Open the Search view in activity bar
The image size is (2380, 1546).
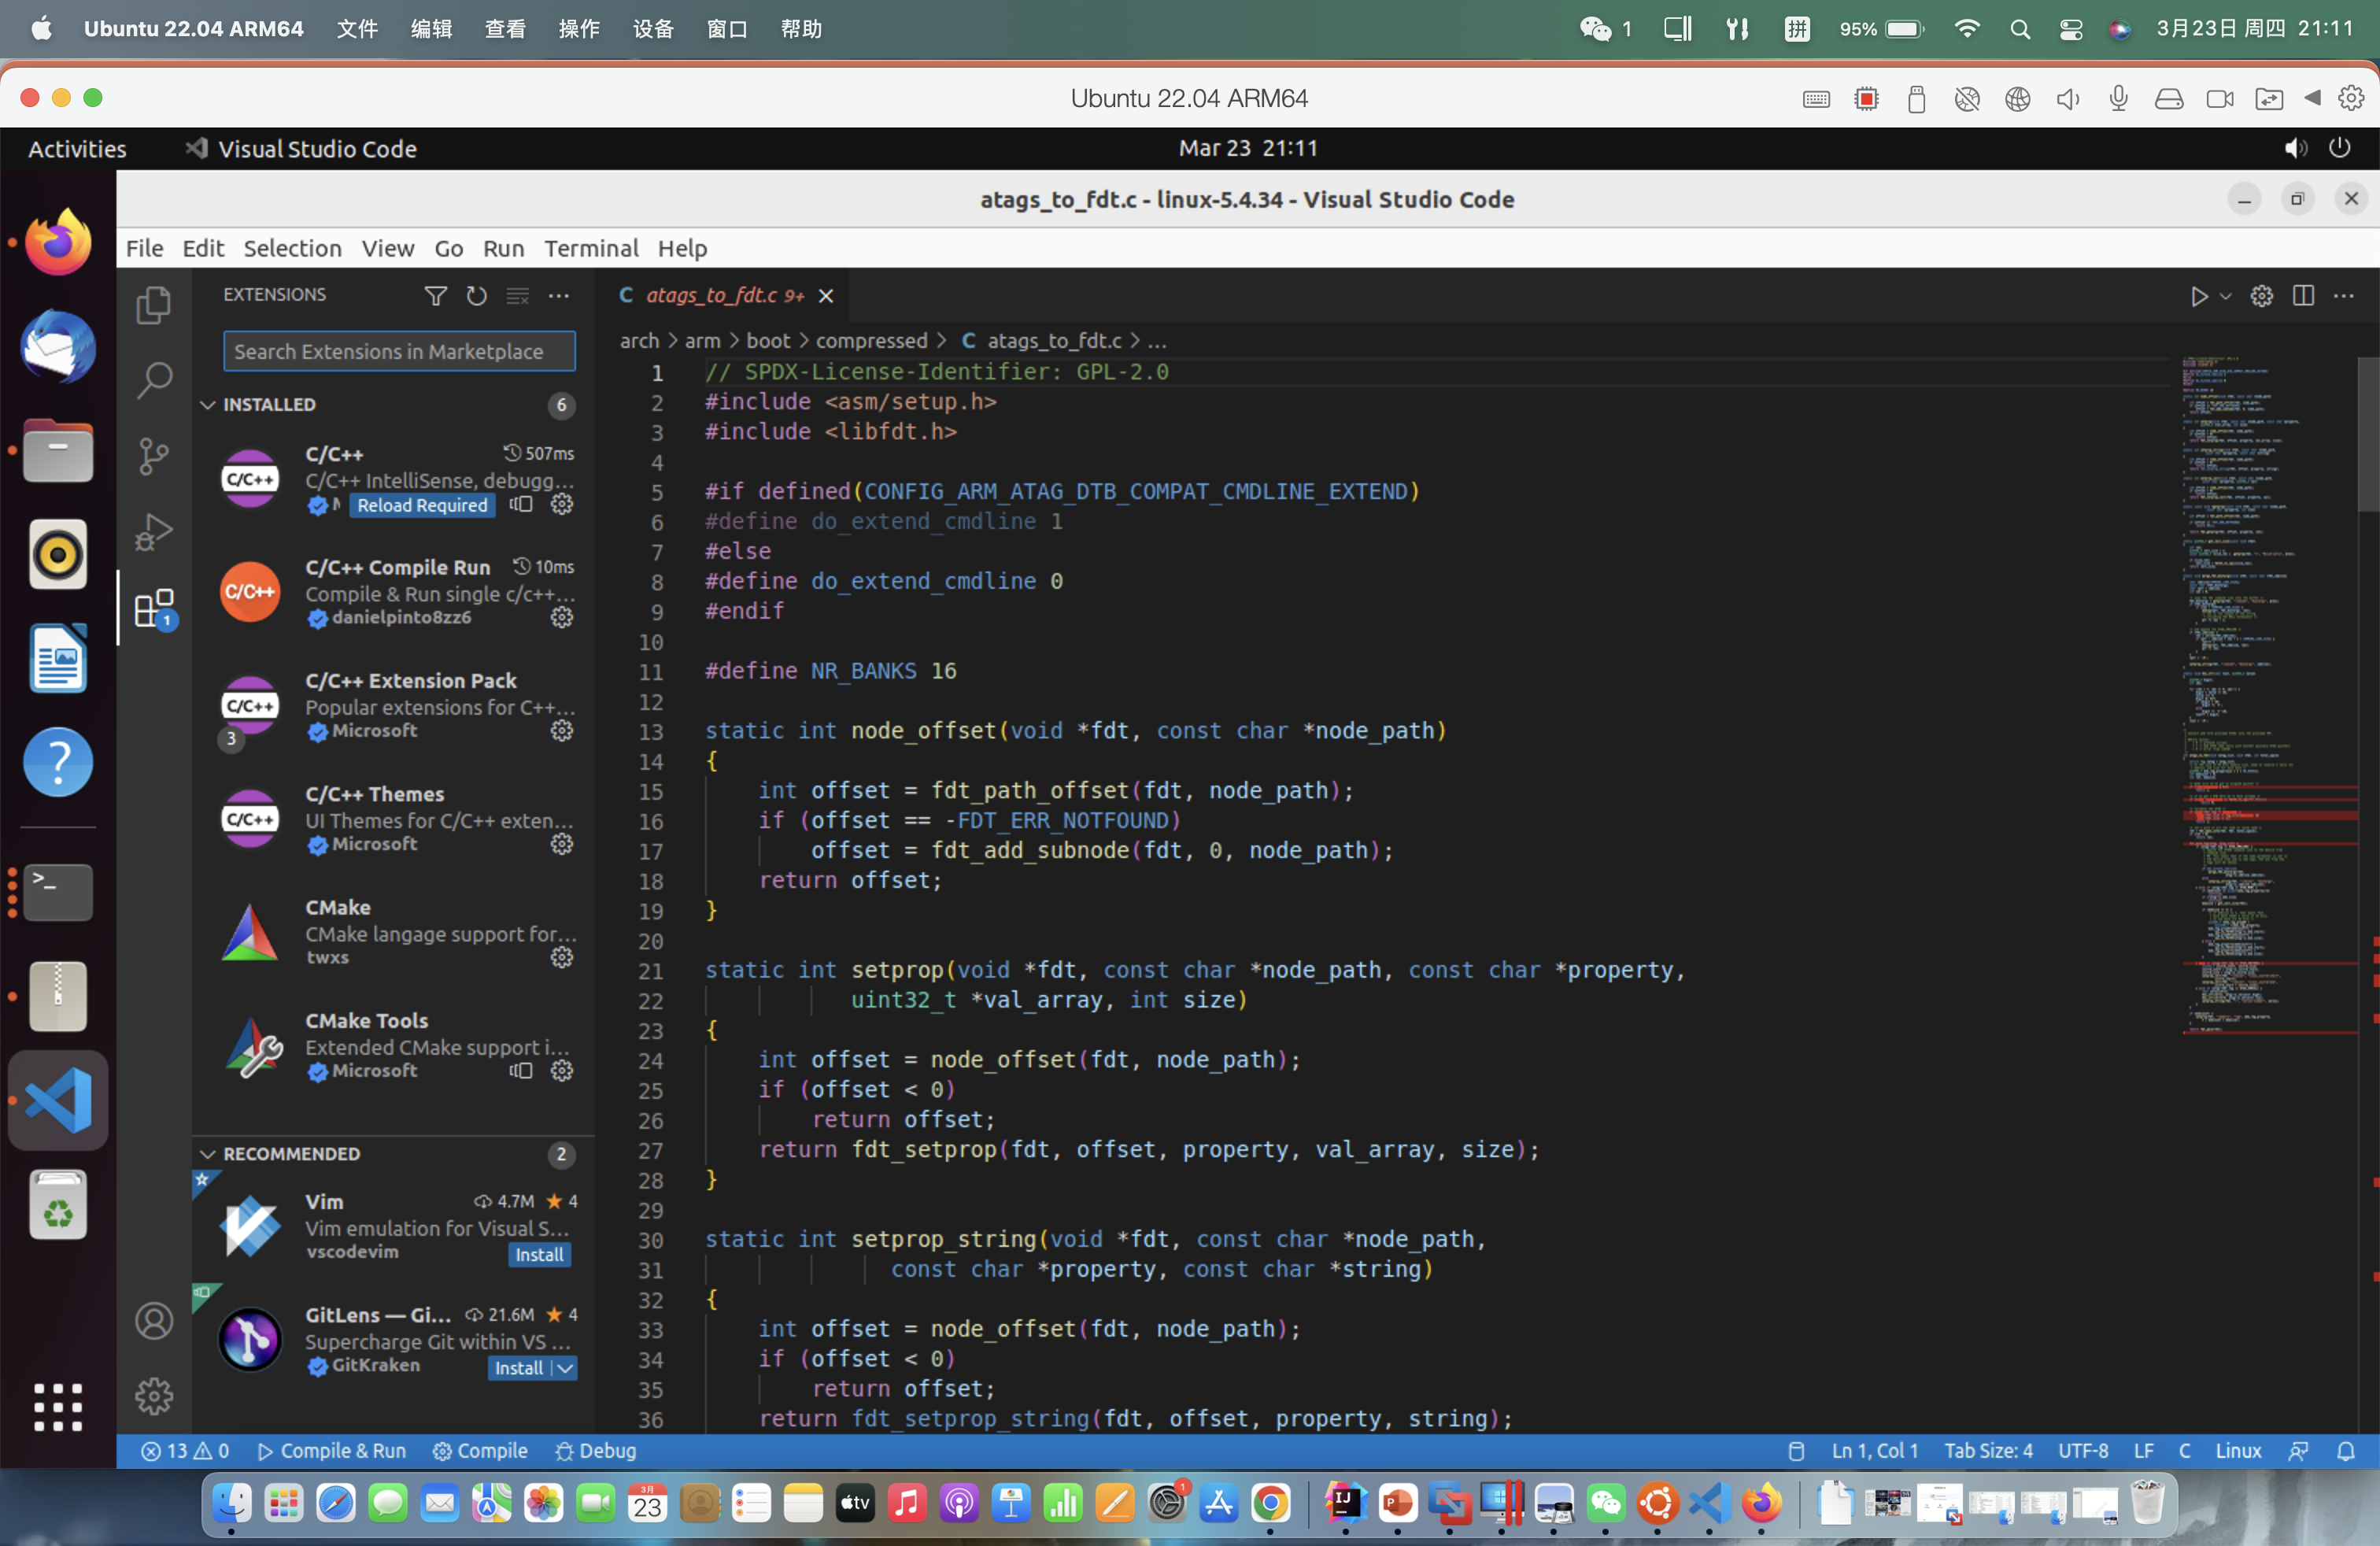click(153, 380)
